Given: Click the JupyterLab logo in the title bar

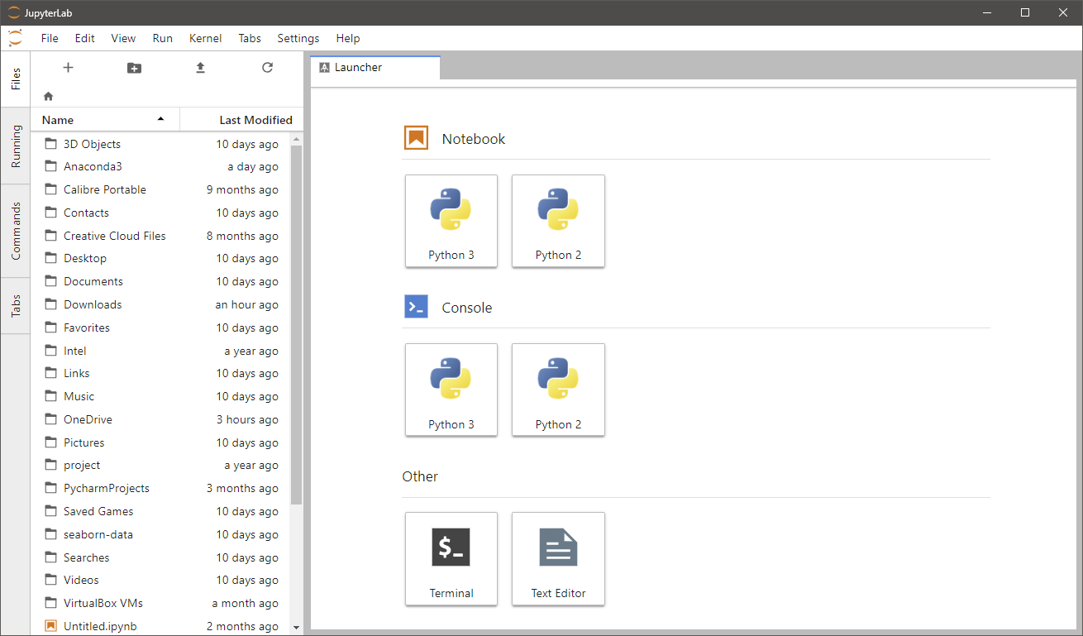Looking at the screenshot, I should 13,12.
